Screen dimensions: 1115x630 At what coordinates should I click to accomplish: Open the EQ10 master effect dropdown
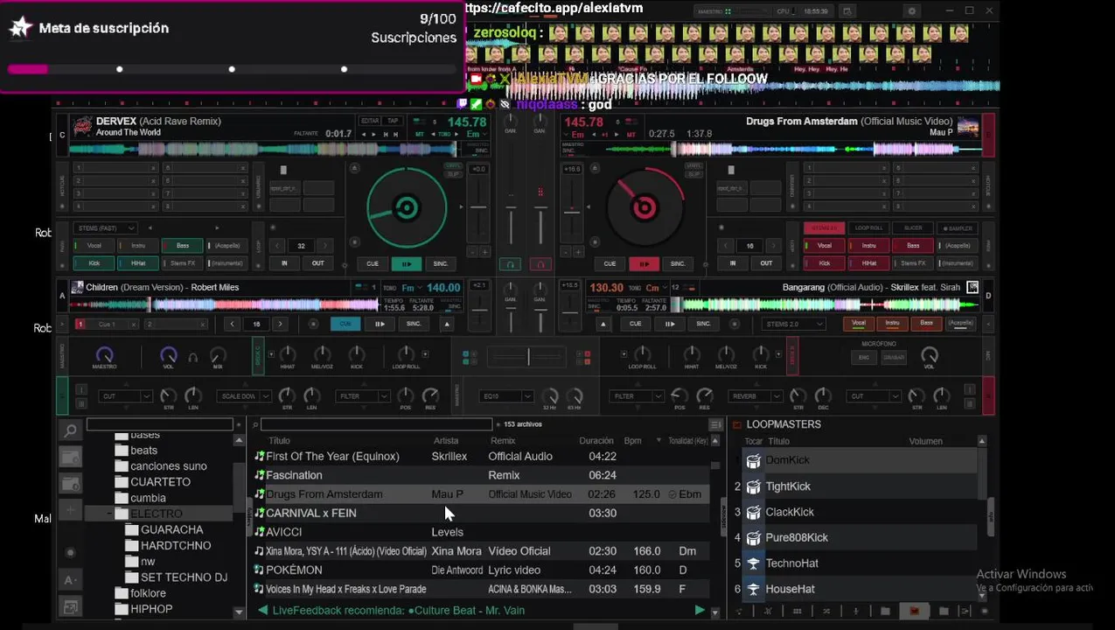click(505, 396)
